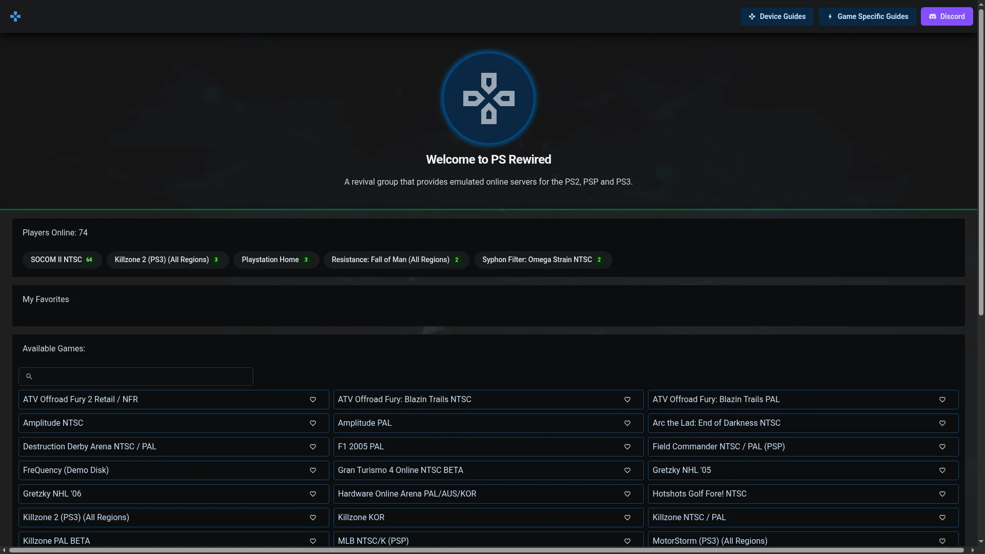
Task: Toggle favorite heart for Amplitude NTSC
Action: click(313, 423)
